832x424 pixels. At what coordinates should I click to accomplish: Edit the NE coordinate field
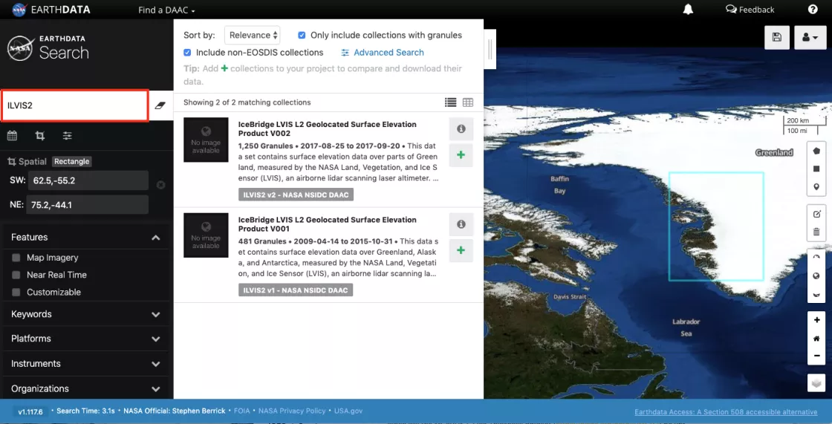87,205
